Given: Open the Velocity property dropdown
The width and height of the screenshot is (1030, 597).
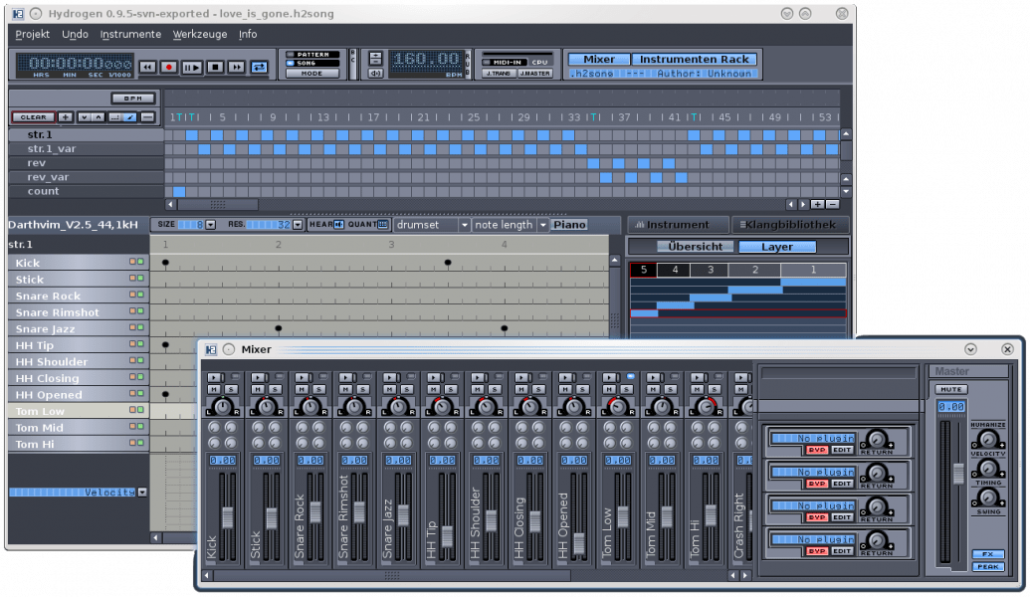Looking at the screenshot, I should (142, 493).
